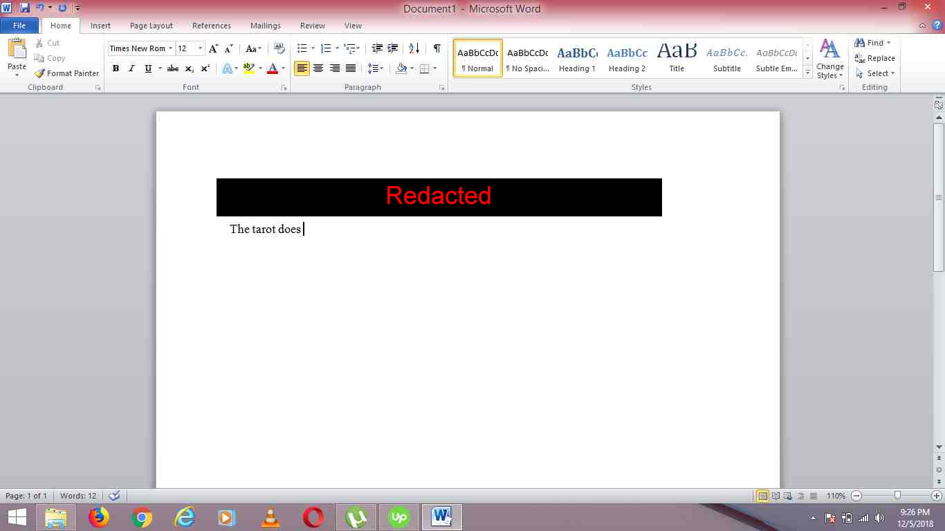Click the Repeat/Redo icon in the title bar
Viewport: 945px width, 531px height.
(62, 8)
